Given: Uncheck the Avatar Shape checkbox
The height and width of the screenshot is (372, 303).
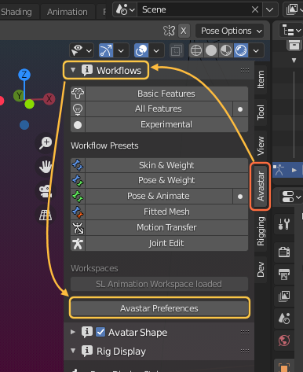Looking at the screenshot, I should click(x=100, y=332).
